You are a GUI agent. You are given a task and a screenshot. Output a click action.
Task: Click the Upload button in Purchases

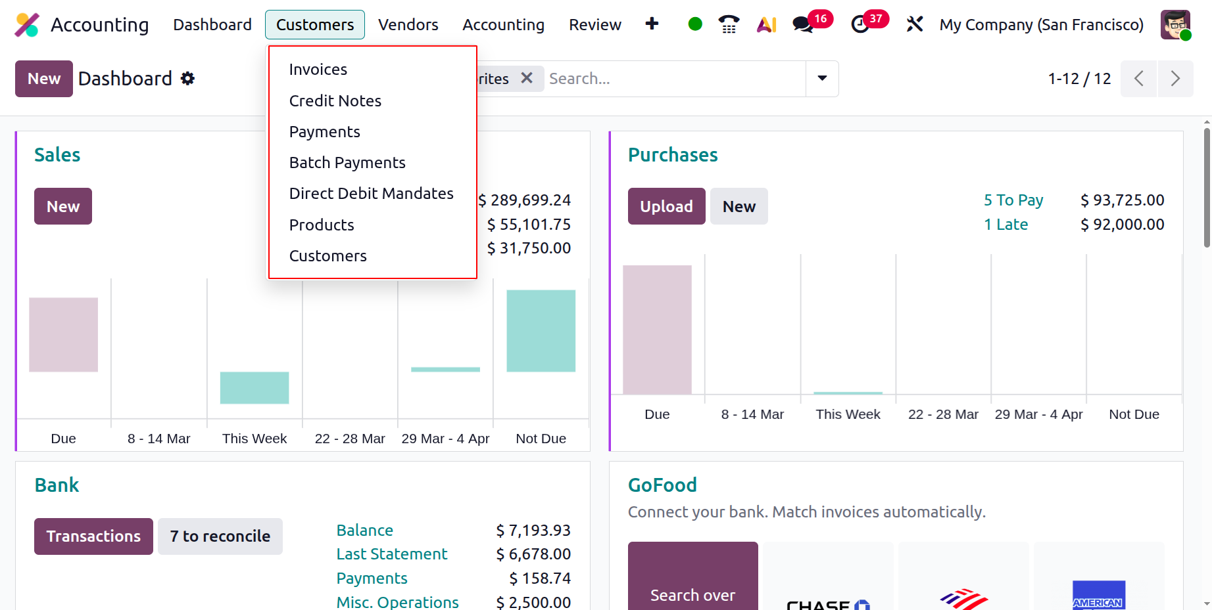click(666, 206)
